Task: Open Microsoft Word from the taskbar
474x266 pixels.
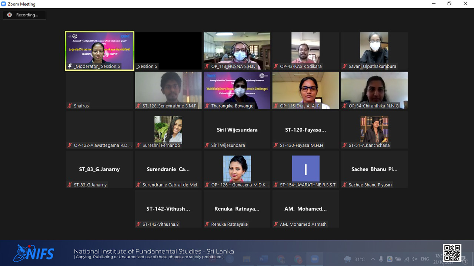Action: (264, 259)
